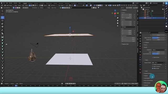Open the Window menu
The width and height of the screenshot is (168, 94).
tap(15, 3)
